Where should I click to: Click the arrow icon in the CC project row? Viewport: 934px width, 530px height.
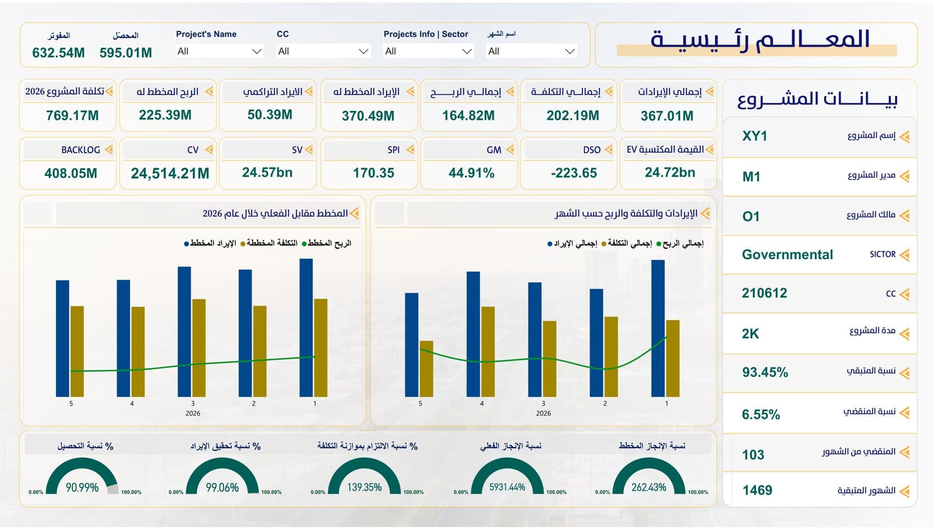click(x=904, y=294)
